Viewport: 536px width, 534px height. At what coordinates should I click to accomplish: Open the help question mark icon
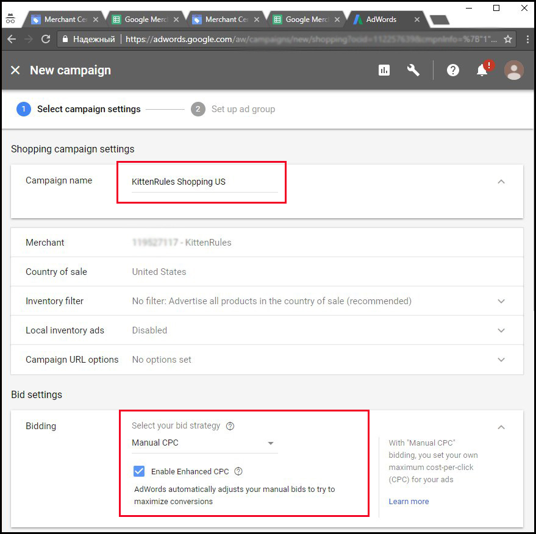(x=452, y=70)
